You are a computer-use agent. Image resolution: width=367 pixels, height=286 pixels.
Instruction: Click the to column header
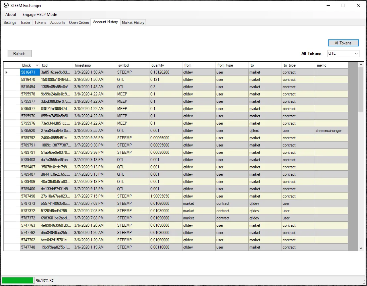pos(265,65)
